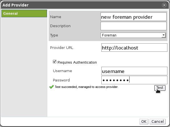This screenshot has height=127, width=170.
Task: Confirm with the OK button
Action: coord(144,122)
